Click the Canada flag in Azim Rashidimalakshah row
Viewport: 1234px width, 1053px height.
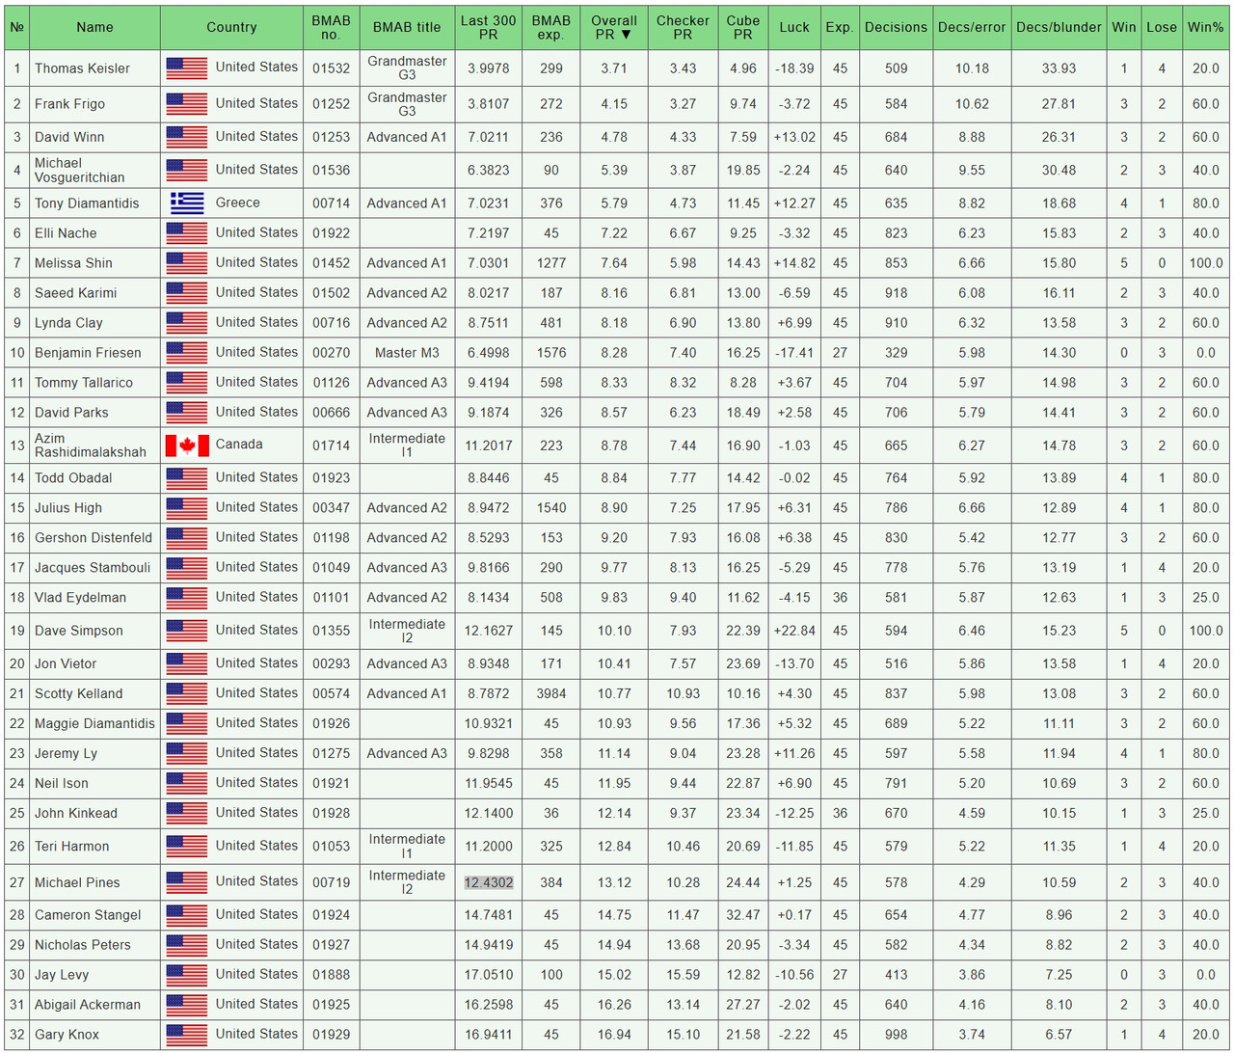click(187, 445)
